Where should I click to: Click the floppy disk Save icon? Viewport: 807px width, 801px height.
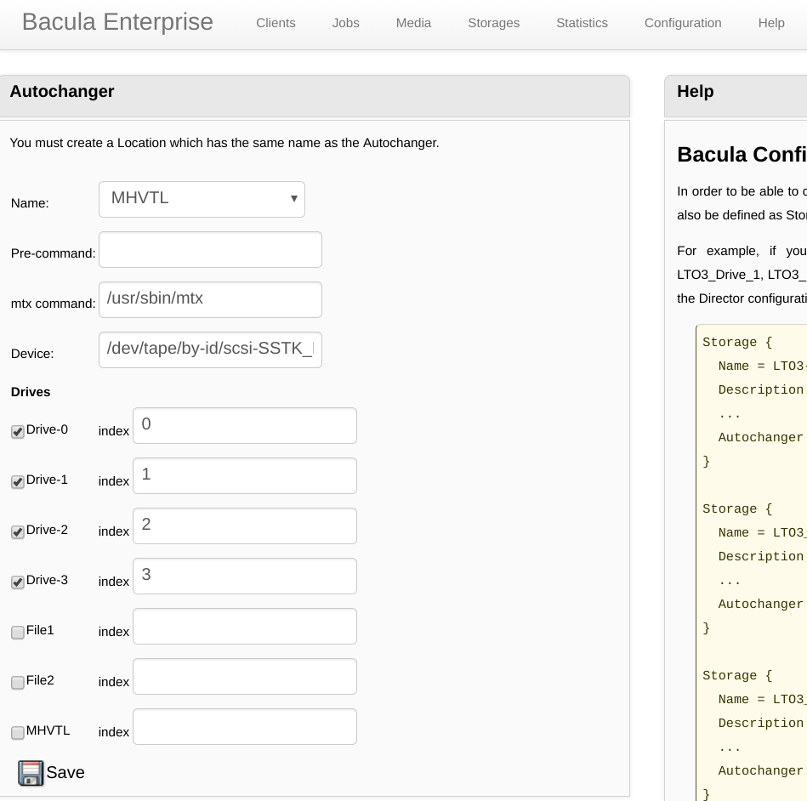(x=31, y=773)
